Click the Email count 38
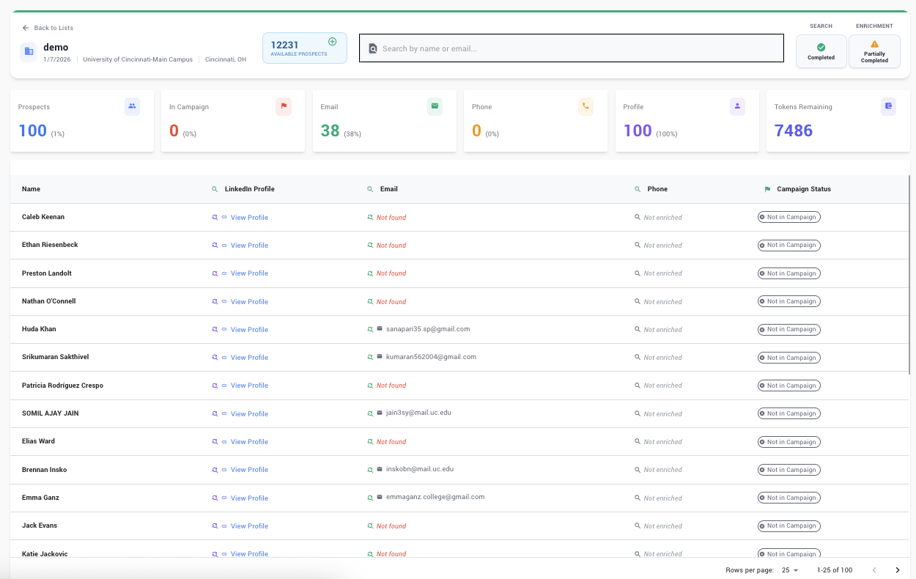Screen dimensions: 916x579 point(330,130)
